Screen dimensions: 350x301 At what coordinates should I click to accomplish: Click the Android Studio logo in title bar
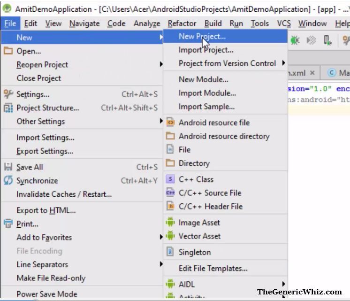[x=7, y=9]
